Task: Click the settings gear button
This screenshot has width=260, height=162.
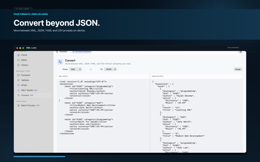Action: click(x=240, y=52)
